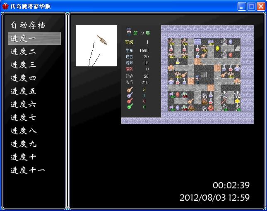
Task: Click the 攻击 value 30
Action: (x=146, y=56)
